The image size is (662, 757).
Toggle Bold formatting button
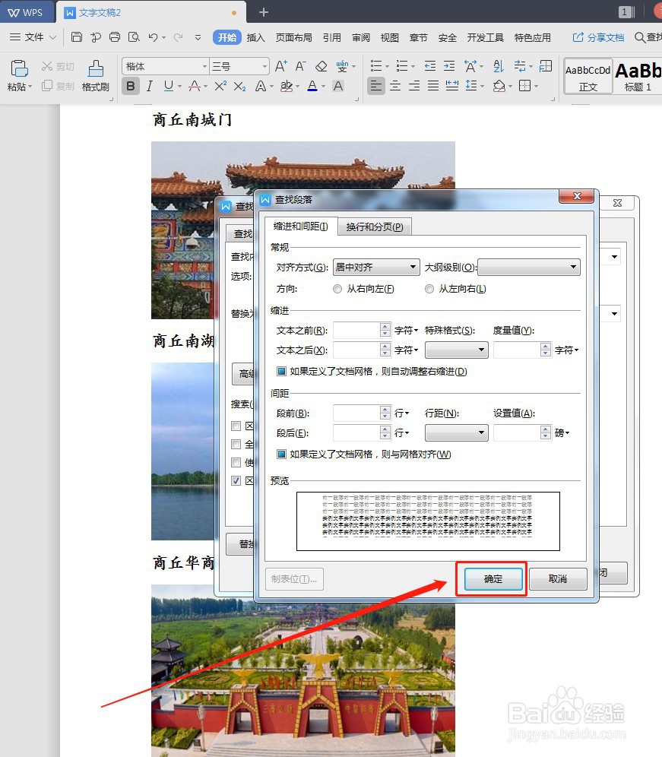point(131,87)
